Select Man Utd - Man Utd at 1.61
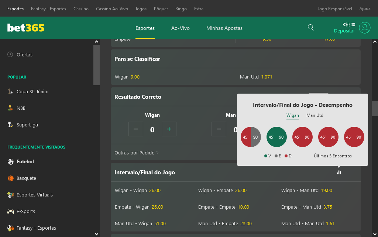 308,224
